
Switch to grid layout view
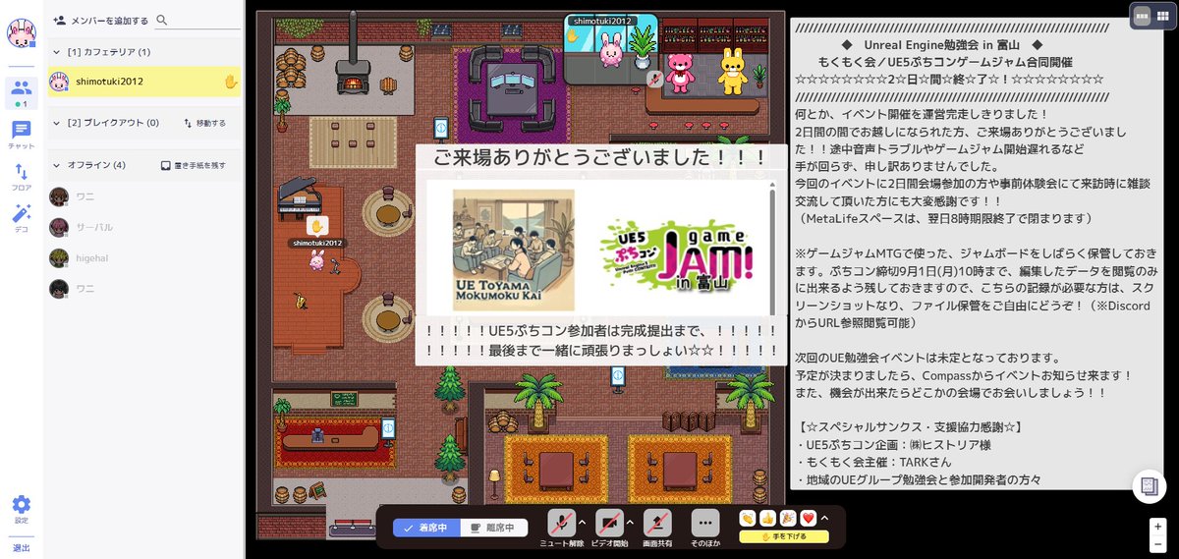(x=1163, y=16)
